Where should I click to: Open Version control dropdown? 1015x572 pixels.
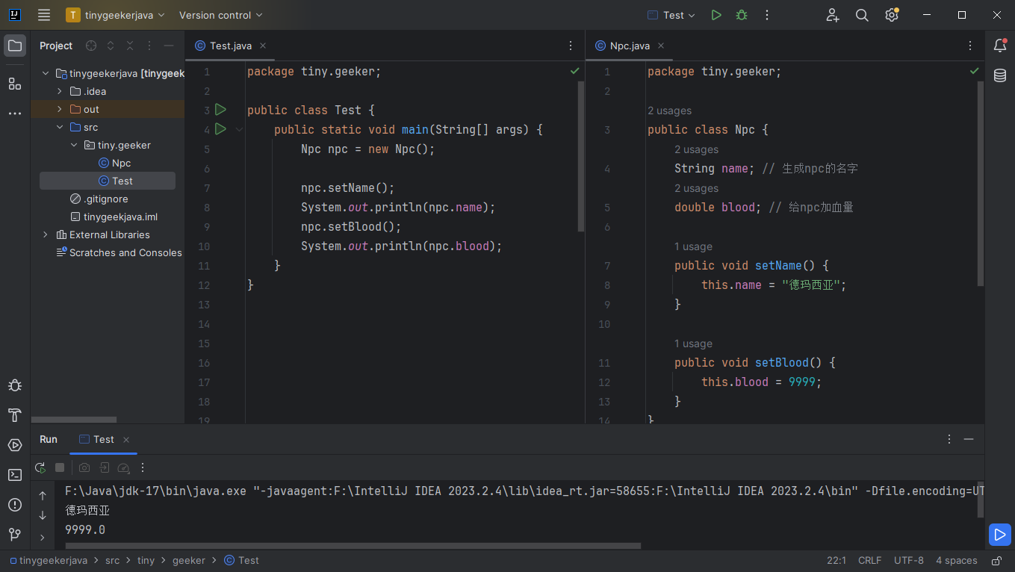(x=221, y=15)
